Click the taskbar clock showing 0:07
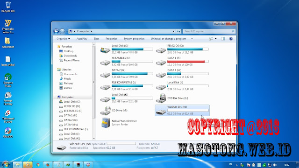 286,165
